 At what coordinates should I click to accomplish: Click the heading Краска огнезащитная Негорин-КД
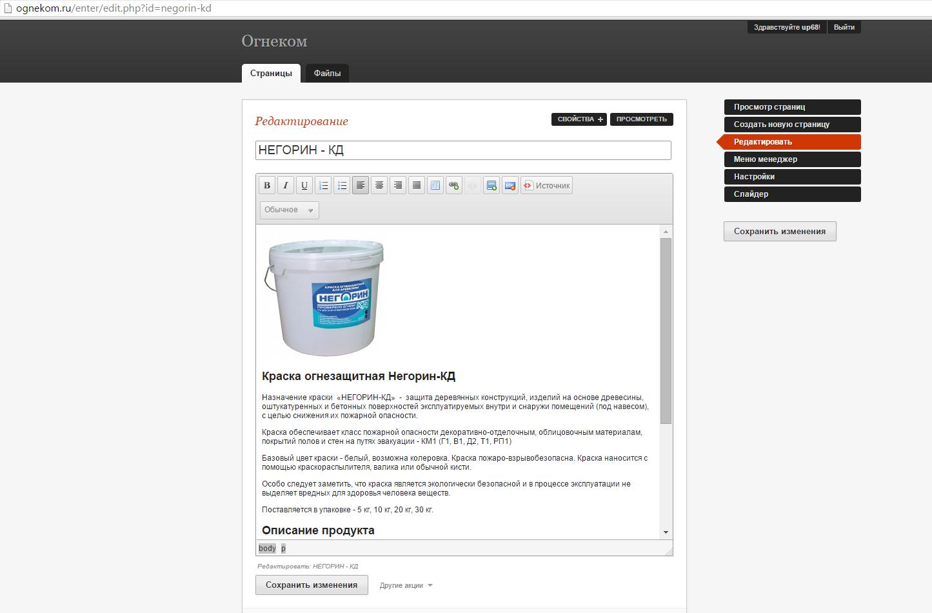coord(359,376)
